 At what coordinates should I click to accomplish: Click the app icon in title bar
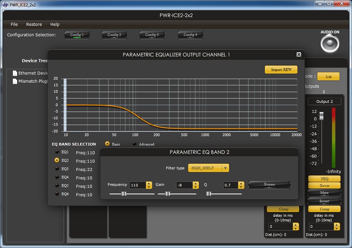pyautogui.click(x=4, y=4)
